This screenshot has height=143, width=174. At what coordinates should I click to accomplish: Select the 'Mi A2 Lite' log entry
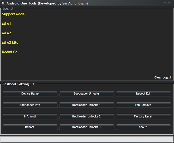[x=10, y=42]
